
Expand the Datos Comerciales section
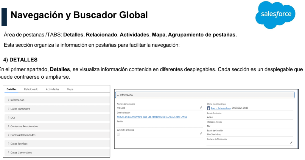tap(21, 153)
